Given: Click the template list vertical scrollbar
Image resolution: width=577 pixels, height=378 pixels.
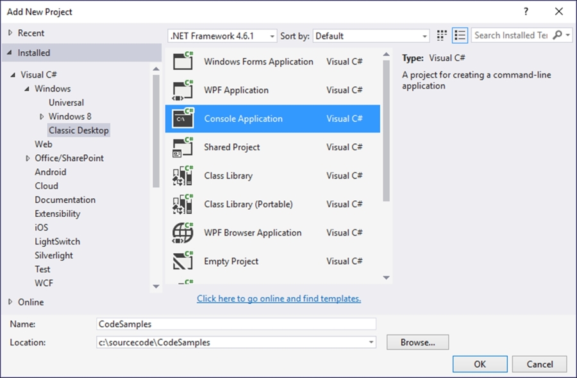Looking at the screenshot, I should (x=386, y=128).
